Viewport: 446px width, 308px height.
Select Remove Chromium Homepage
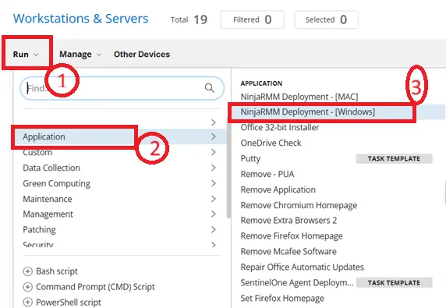pos(299,205)
